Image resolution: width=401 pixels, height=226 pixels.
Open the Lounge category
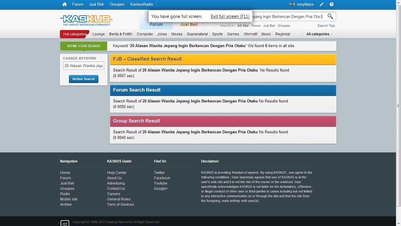pyautogui.click(x=99, y=34)
